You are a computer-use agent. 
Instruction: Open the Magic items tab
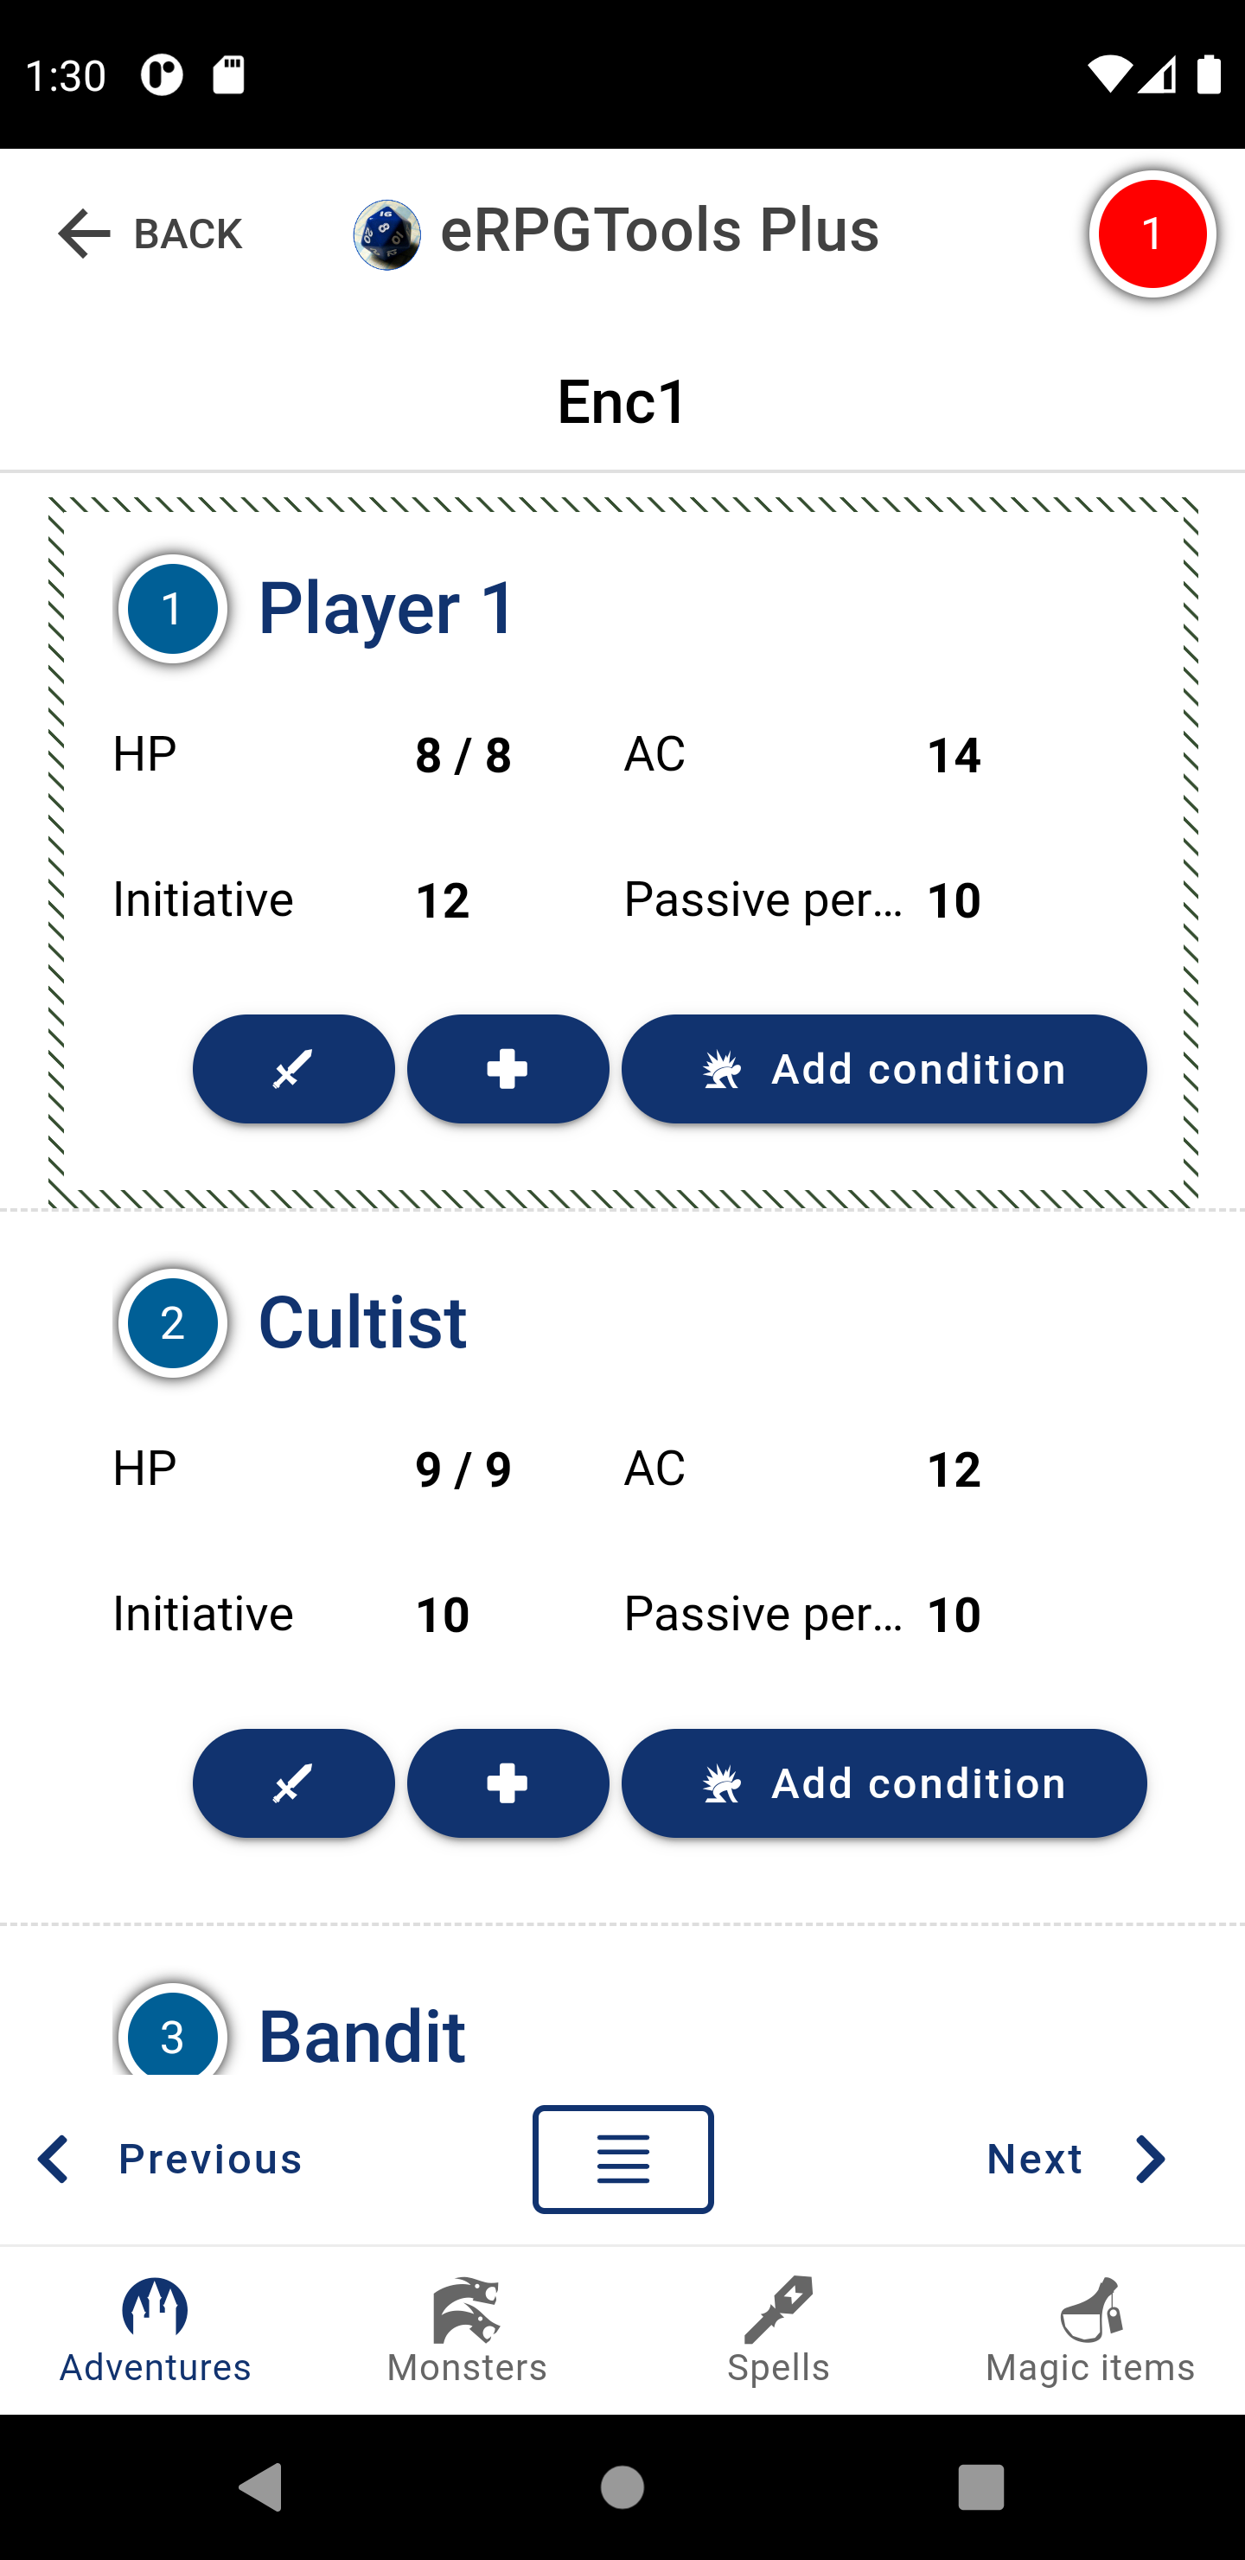1090,2331
